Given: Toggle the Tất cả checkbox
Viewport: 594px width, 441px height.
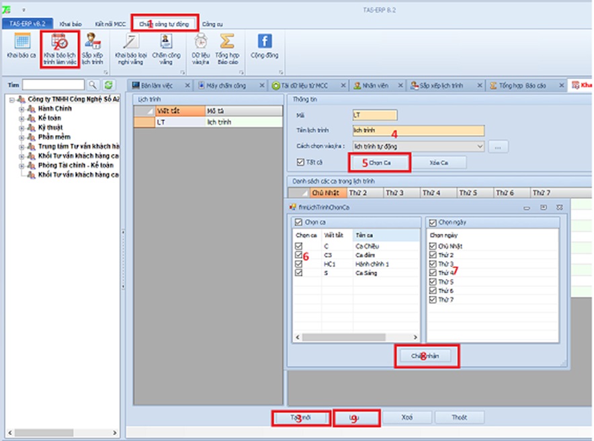Looking at the screenshot, I should coord(300,162).
